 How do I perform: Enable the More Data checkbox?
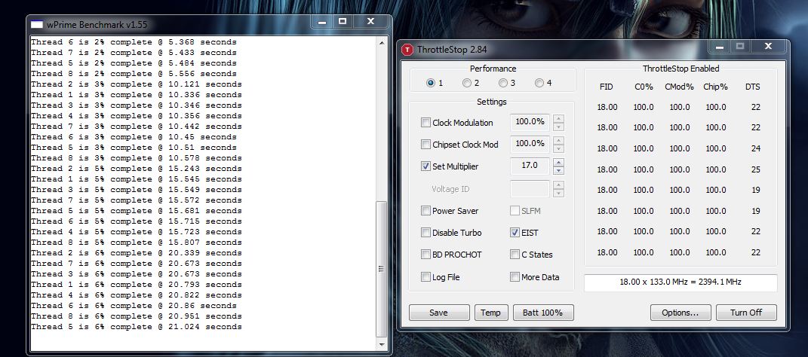click(515, 276)
